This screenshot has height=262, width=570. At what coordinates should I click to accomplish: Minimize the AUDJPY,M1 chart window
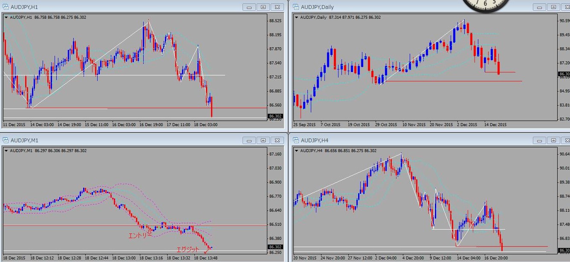[249, 140]
